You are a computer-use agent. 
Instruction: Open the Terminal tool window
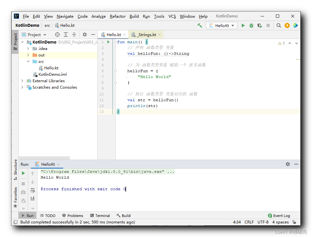tap(100, 216)
